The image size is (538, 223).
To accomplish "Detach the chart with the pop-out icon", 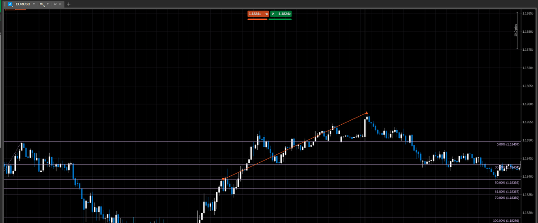I will pos(55,4).
